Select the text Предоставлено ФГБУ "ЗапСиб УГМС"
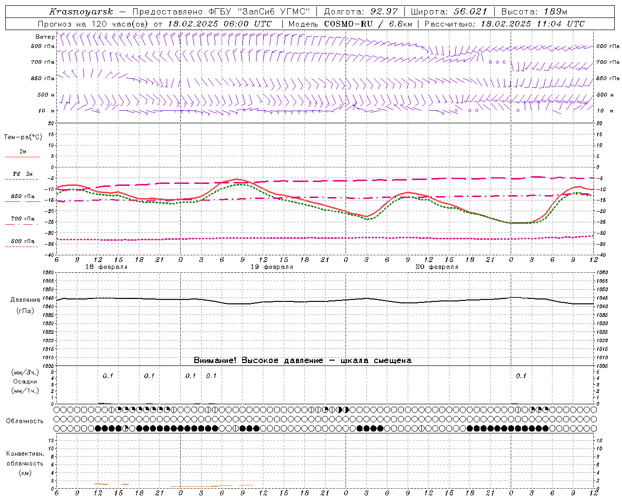Image resolution: width=622 pixels, height=497 pixels. pyautogui.click(x=221, y=12)
